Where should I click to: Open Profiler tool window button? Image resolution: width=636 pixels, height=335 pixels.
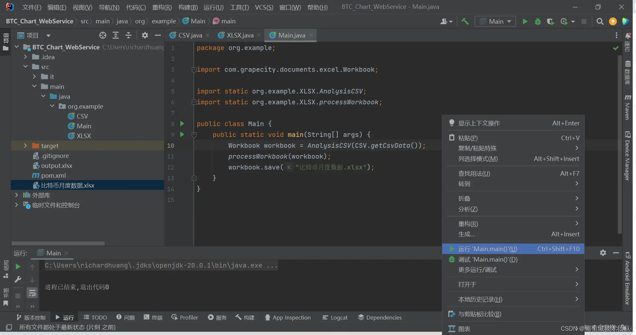(x=185, y=317)
